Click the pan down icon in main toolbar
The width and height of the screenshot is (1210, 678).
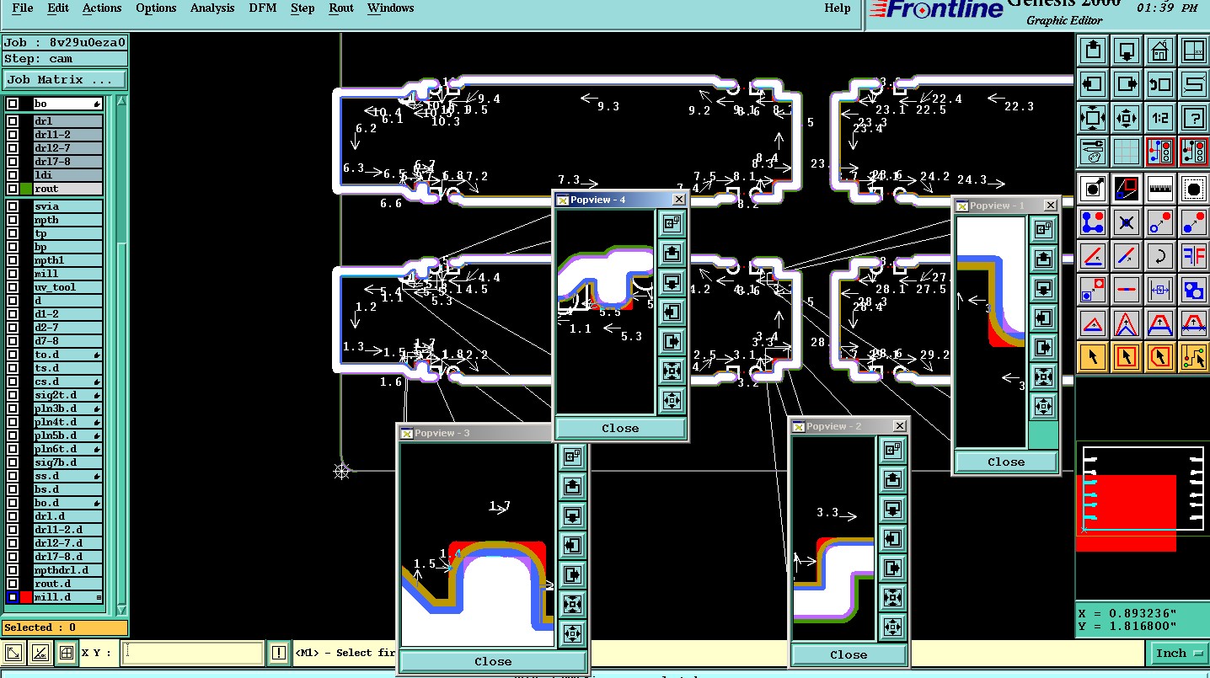[x=1127, y=50]
